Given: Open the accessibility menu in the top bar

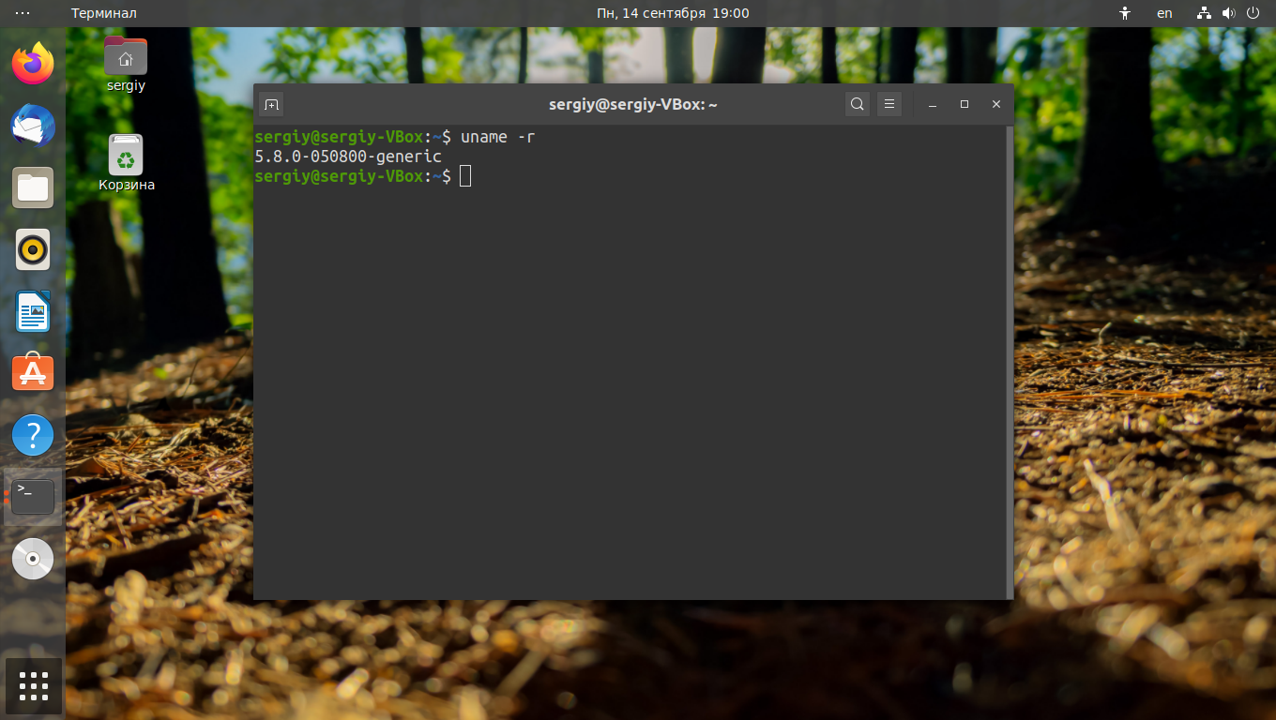Looking at the screenshot, I should pyautogui.click(x=1126, y=13).
